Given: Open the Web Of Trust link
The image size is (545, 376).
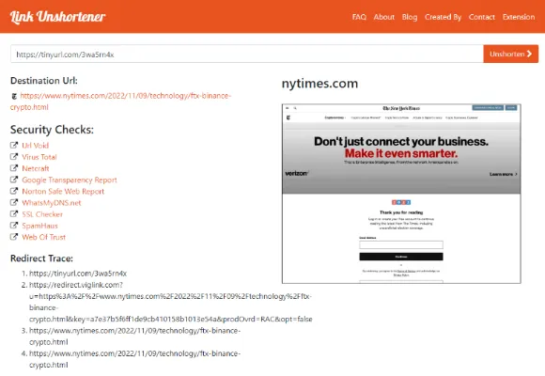Looking at the screenshot, I should 44,237.
